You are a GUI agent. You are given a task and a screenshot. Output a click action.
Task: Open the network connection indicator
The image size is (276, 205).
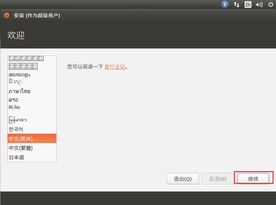[236, 5]
